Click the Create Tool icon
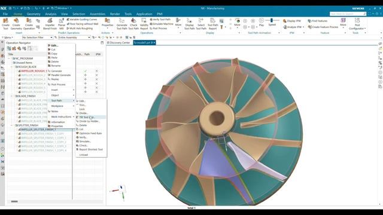 pyautogui.click(x=5, y=24)
